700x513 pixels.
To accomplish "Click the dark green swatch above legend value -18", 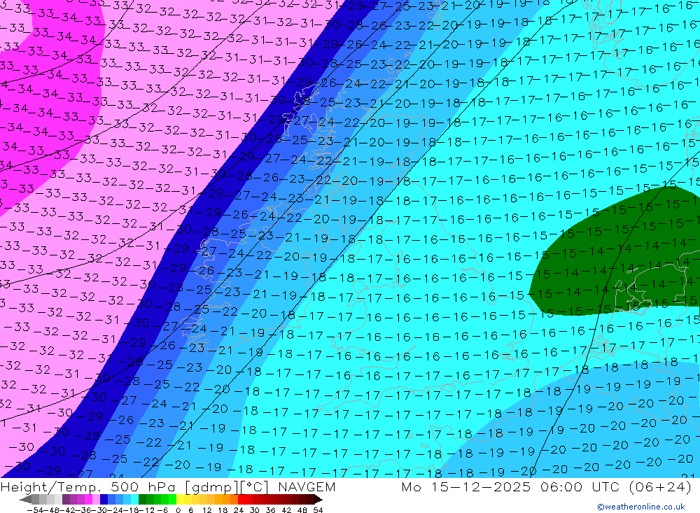I will (x=142, y=500).
